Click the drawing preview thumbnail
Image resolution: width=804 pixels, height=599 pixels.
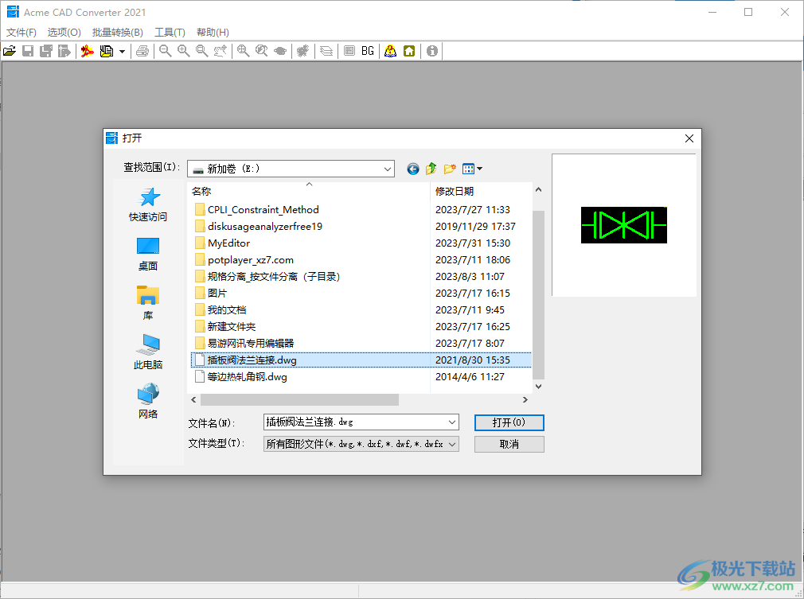point(624,225)
